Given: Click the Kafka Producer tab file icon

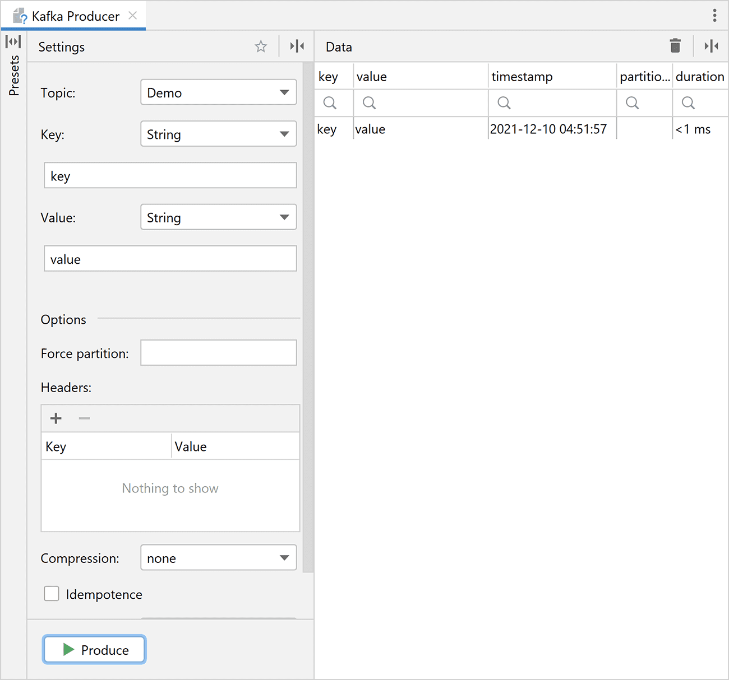Looking at the screenshot, I should (20, 16).
